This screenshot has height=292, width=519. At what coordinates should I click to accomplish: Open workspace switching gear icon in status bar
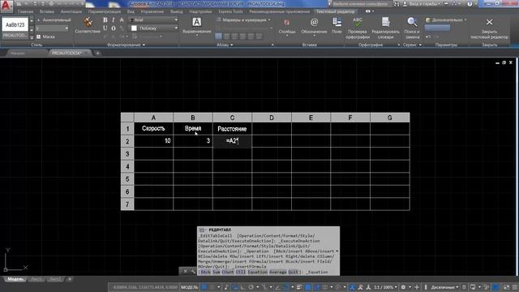403,287
